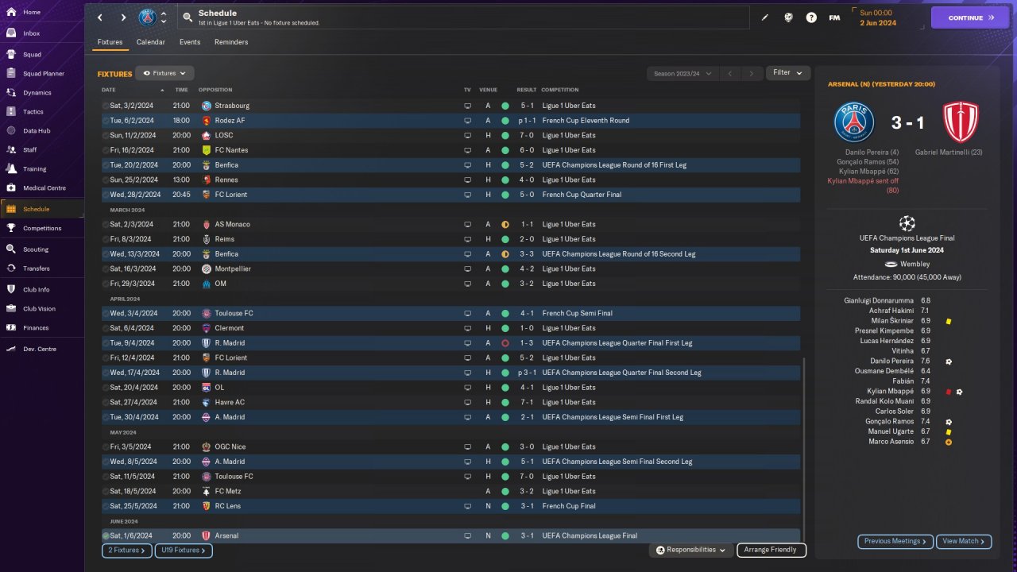Open the help question mark icon
Image resolution: width=1017 pixels, height=572 pixels.
pos(811,17)
